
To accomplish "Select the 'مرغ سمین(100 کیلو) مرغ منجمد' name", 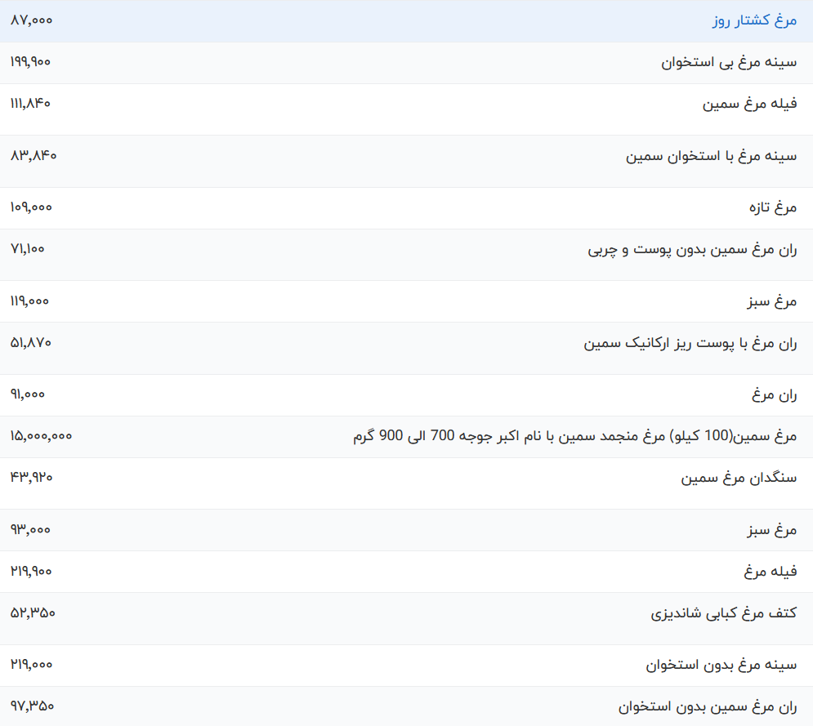I will click(x=575, y=436).
